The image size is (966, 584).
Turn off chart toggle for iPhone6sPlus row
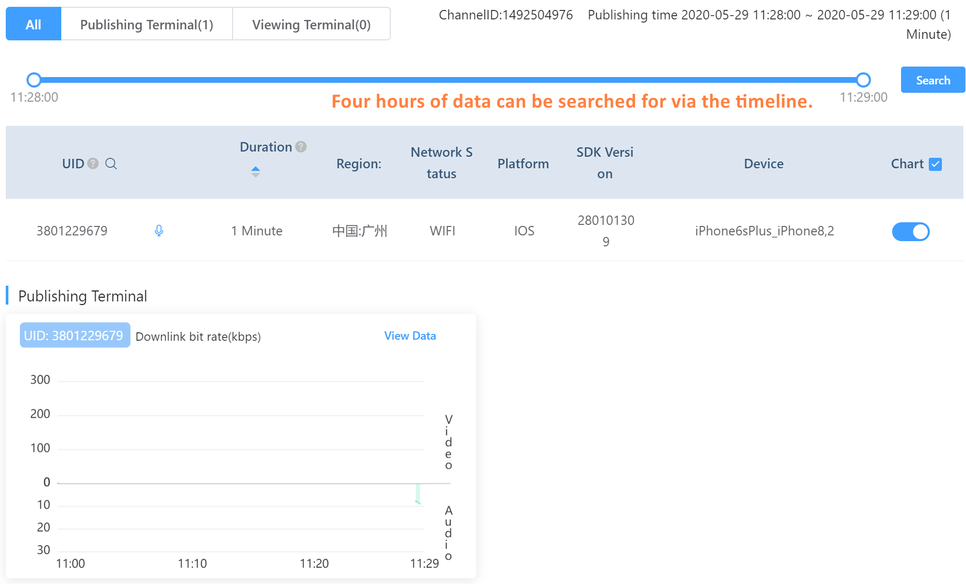(x=910, y=231)
